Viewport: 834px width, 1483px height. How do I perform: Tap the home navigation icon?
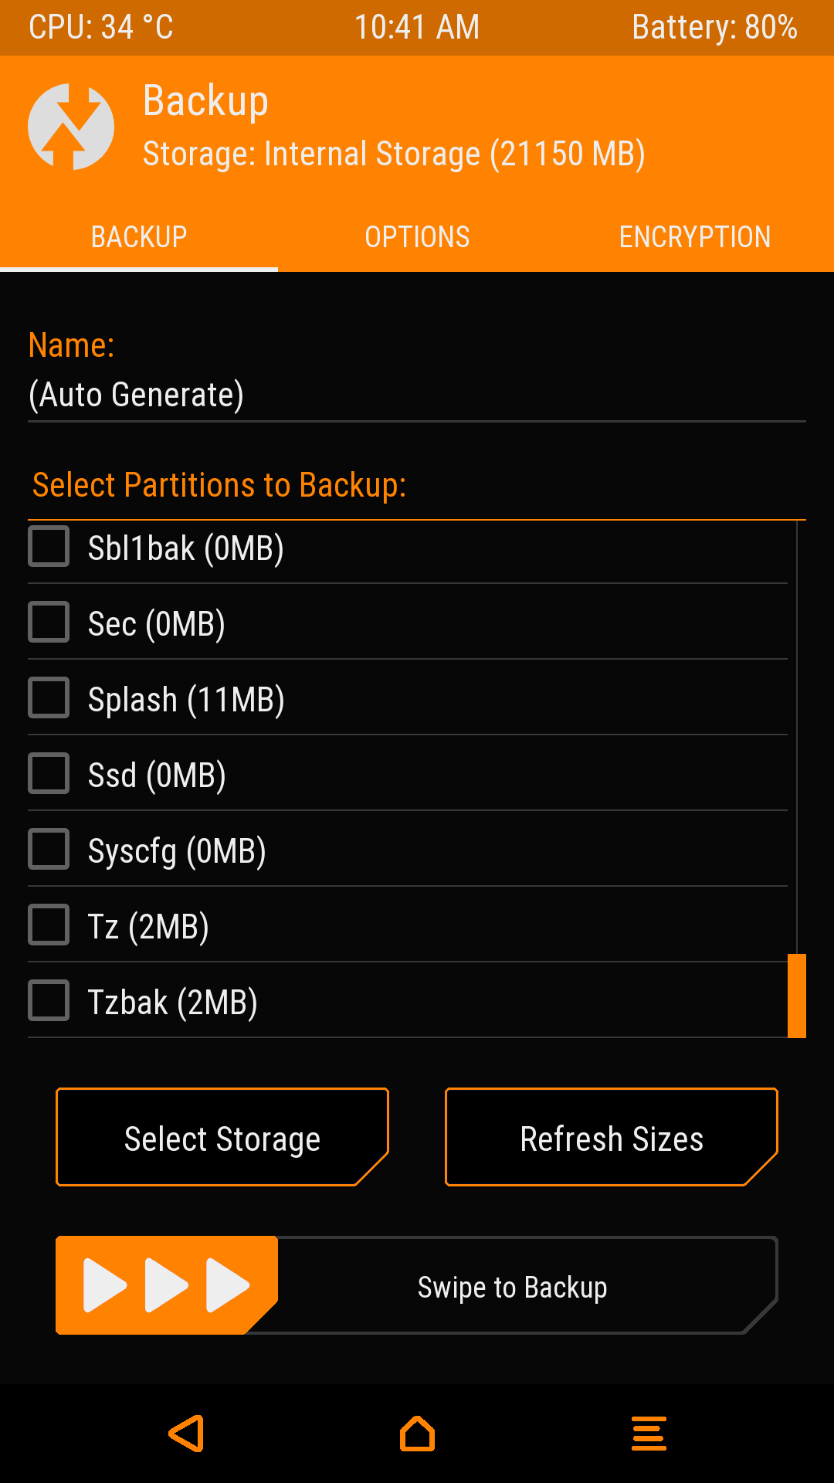pos(417,1434)
